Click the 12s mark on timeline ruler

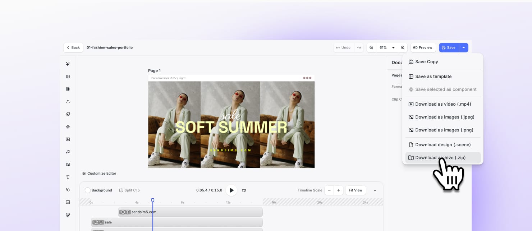pyautogui.click(x=228, y=203)
